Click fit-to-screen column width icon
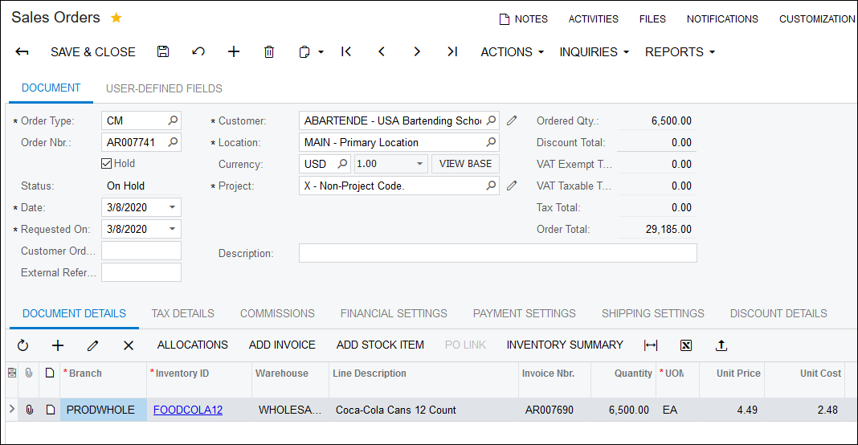 [651, 345]
